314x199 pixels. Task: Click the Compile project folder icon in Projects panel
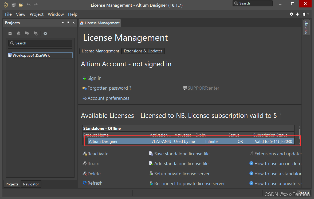27,34
